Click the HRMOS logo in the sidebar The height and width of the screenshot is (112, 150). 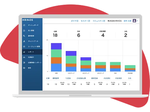pos(28,20)
